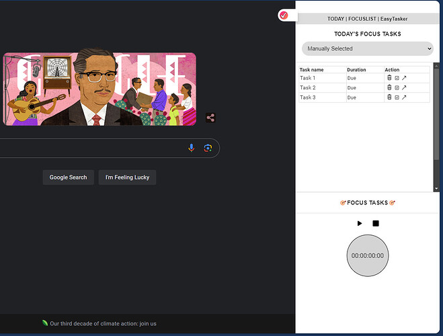
Task: Delete Task 3 using its trash icon
Action: pos(389,97)
